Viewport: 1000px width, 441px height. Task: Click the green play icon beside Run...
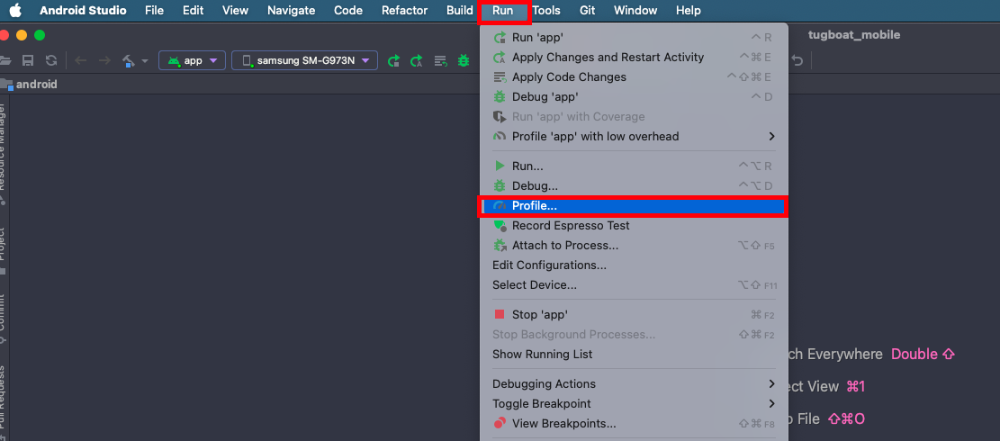(x=500, y=166)
